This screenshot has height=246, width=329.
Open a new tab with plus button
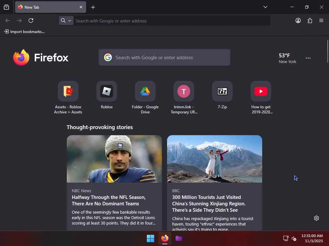click(93, 7)
